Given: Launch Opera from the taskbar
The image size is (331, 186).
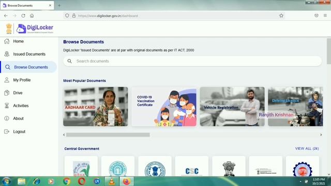Looking at the screenshot, I should [82, 181].
